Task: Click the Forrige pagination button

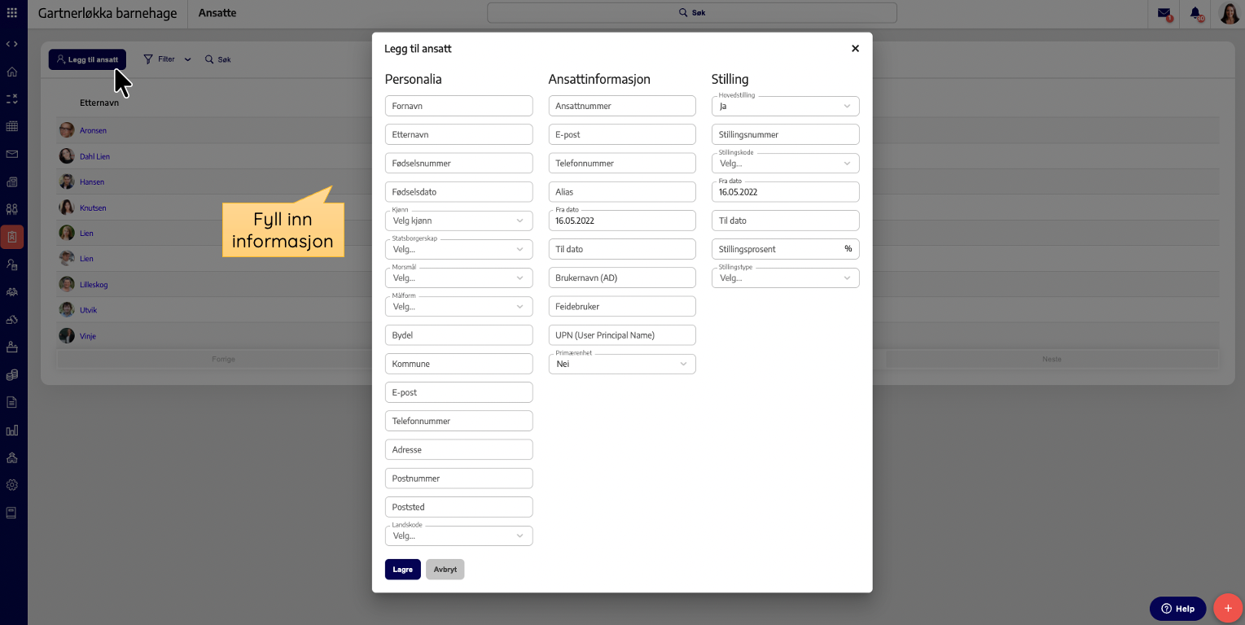Action: pos(223,359)
